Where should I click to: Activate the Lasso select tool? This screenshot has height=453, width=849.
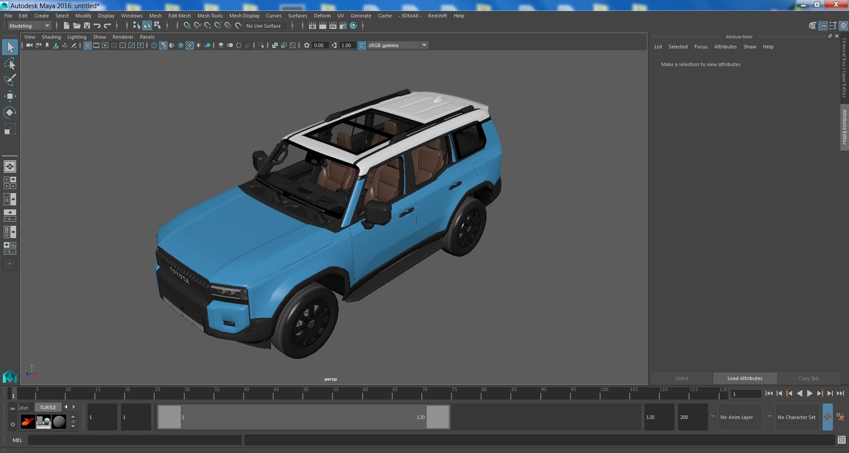pos(10,64)
